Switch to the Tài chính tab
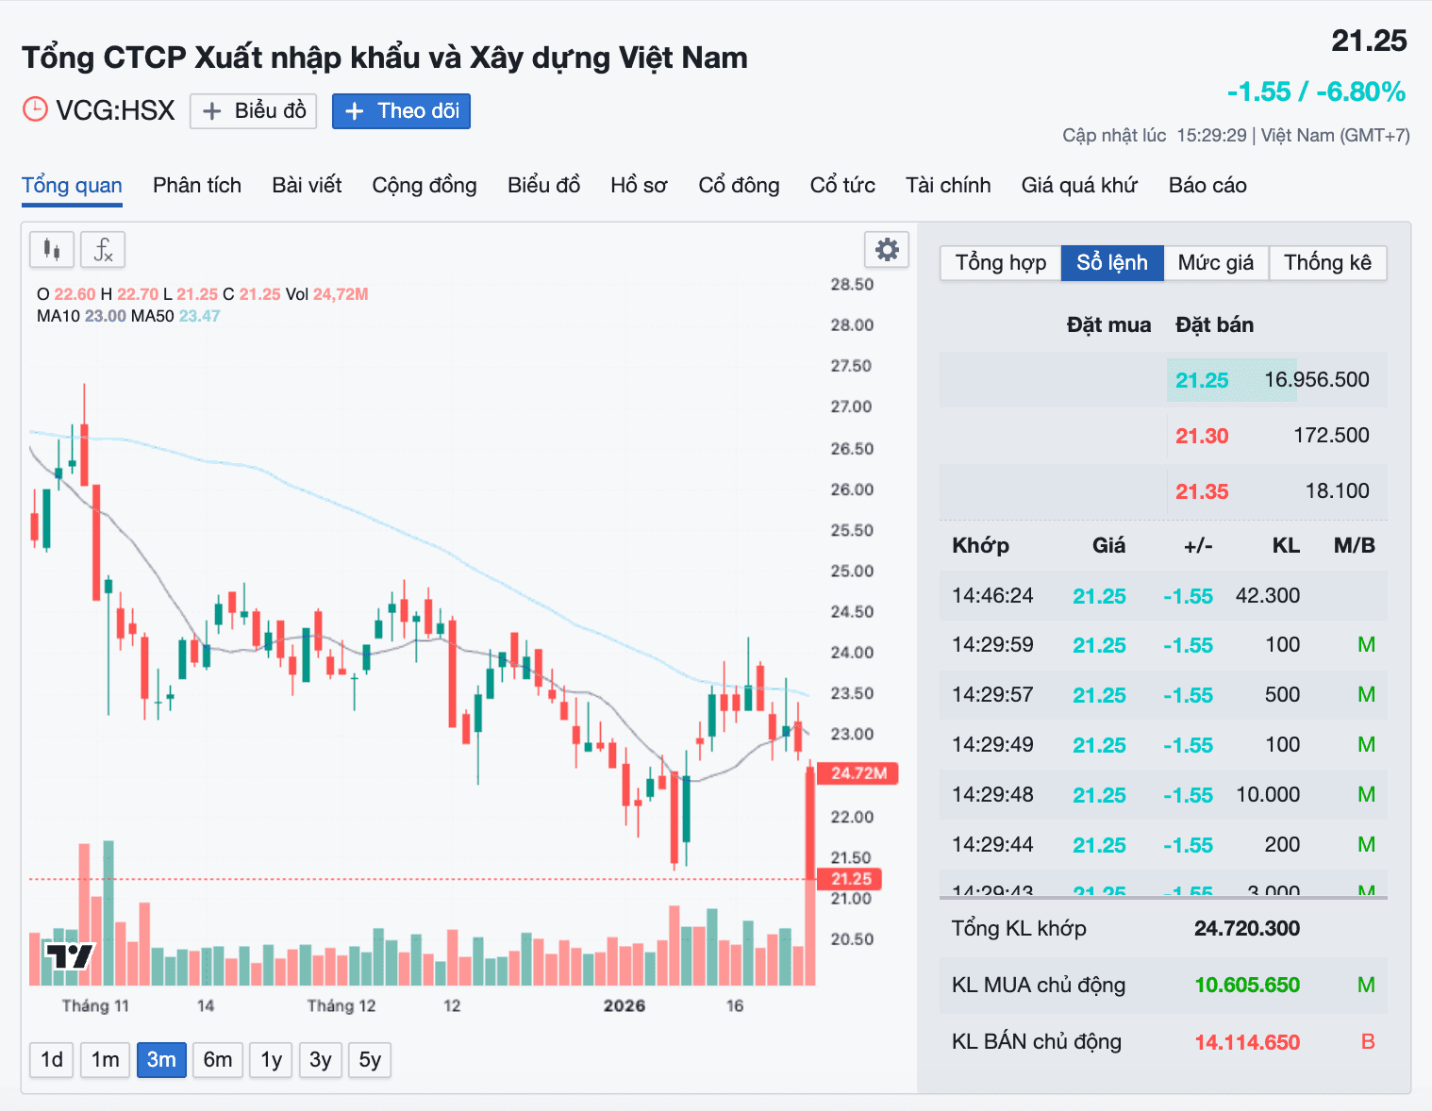1432x1111 pixels. [x=948, y=185]
